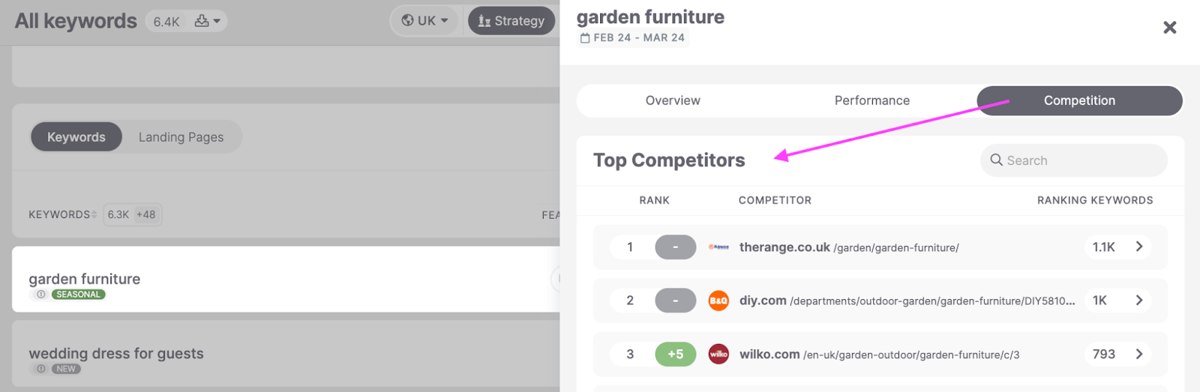Click the Search competitors input field
Screen dimensions: 1200x392
1073,160
